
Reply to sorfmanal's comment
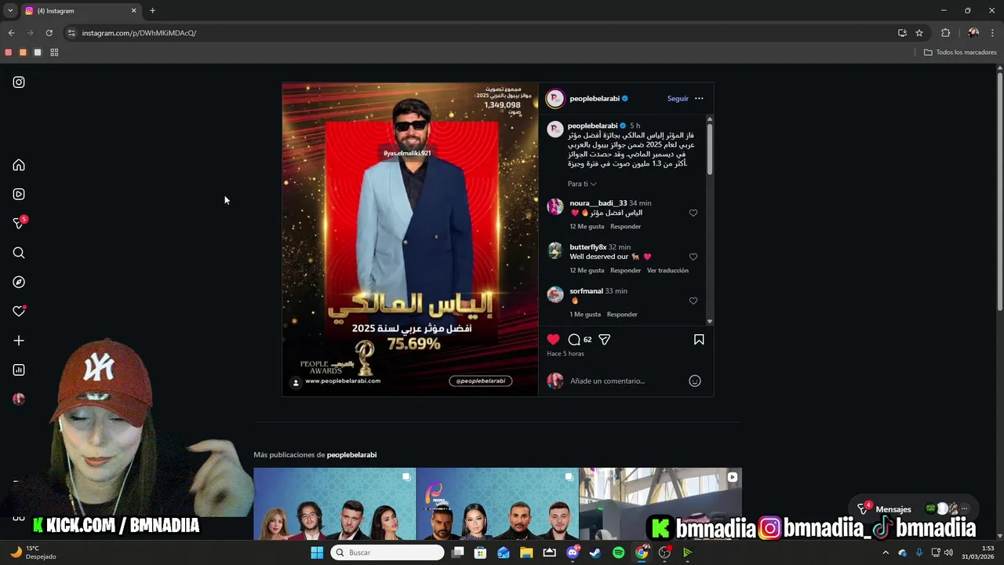(622, 315)
